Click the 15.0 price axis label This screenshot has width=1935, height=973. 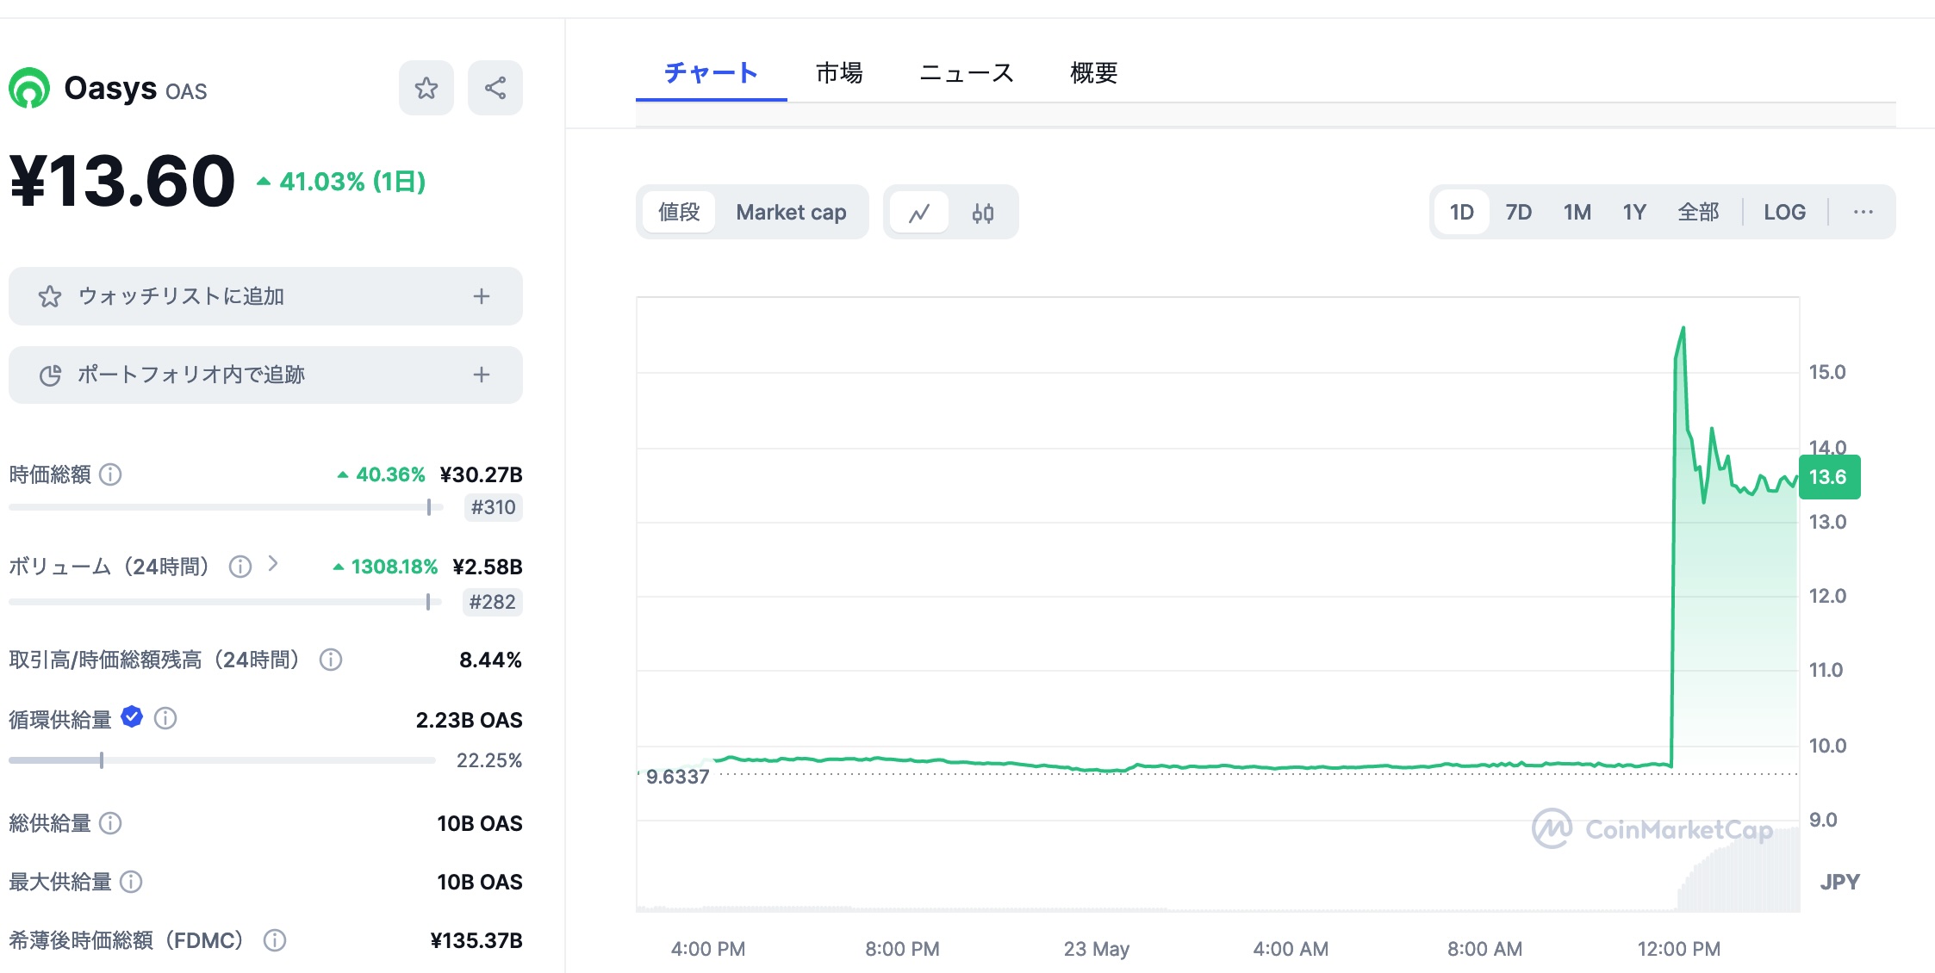(x=1827, y=372)
